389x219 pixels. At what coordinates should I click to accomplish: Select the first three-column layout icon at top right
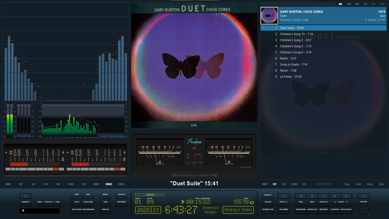point(340,4)
